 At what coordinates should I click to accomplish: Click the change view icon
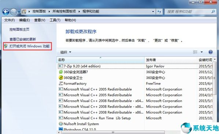(195, 52)
